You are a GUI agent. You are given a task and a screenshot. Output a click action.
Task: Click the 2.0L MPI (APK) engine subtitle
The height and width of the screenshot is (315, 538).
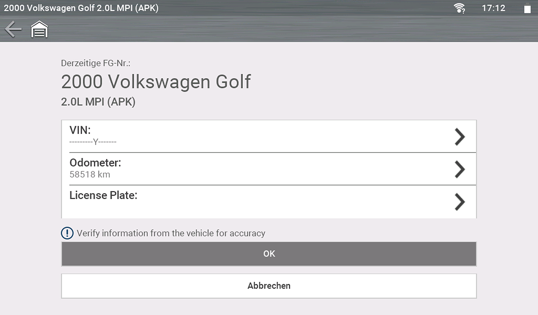point(98,102)
